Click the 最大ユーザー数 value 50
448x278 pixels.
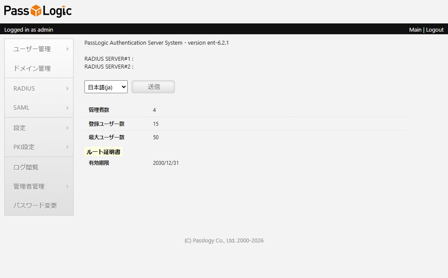[156, 137]
